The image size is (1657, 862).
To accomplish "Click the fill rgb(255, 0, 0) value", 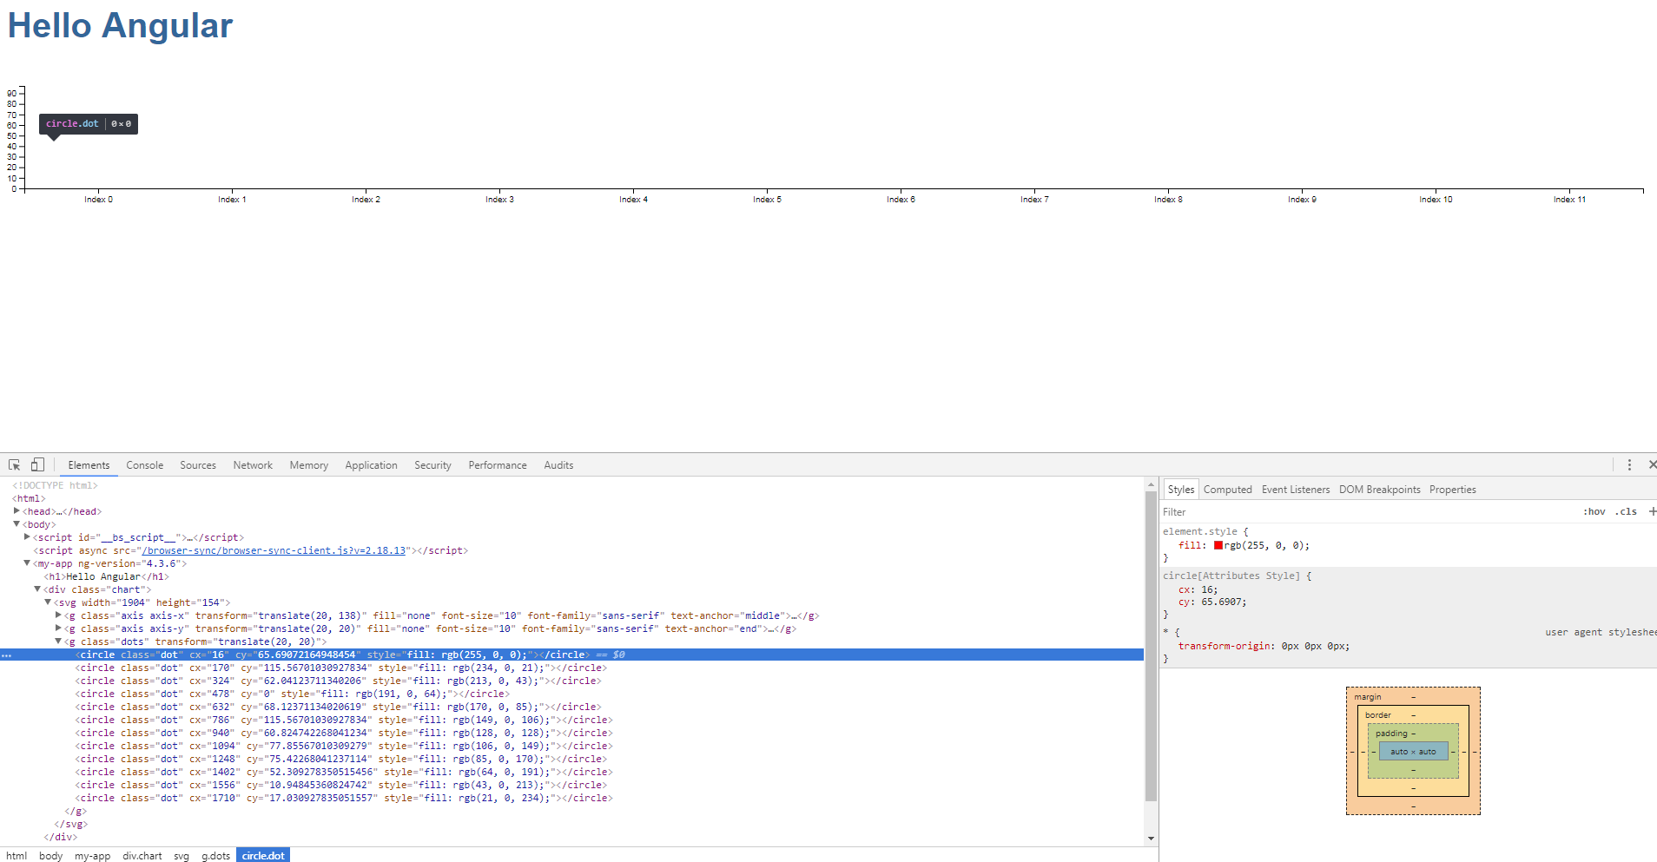I will click(x=1266, y=545).
